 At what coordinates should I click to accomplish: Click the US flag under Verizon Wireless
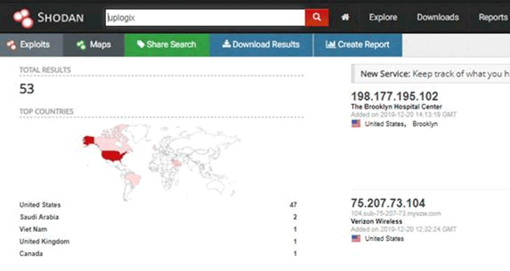(356, 239)
